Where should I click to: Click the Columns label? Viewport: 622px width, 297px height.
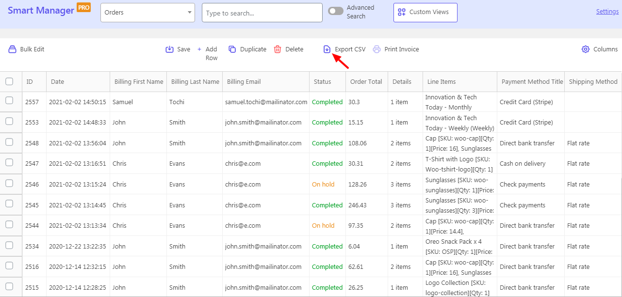point(606,49)
